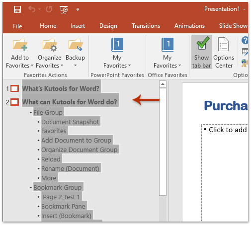The height and width of the screenshot is (226, 251).
Task: Click the Undo arrow icon
Action: (32, 9)
